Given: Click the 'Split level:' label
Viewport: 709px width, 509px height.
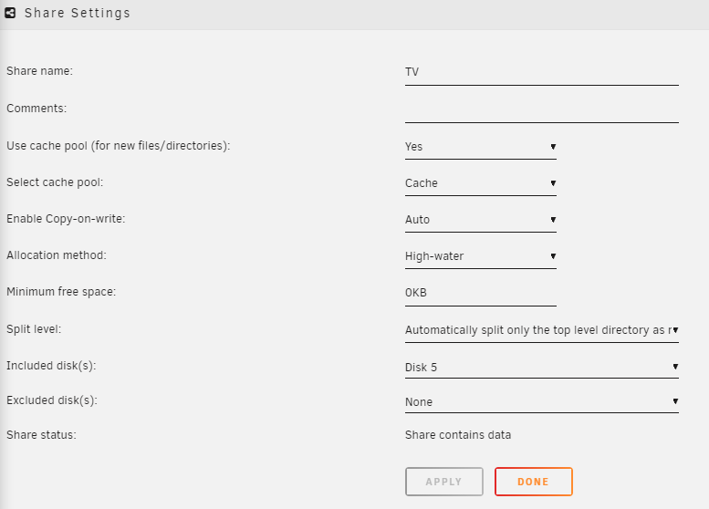Looking at the screenshot, I should [34, 329].
